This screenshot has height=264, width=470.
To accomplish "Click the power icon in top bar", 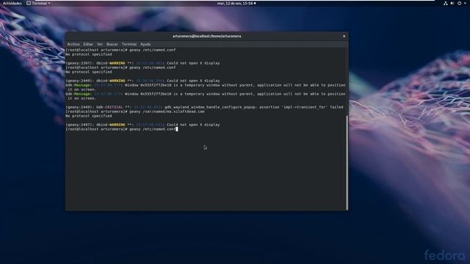I will point(459,3).
